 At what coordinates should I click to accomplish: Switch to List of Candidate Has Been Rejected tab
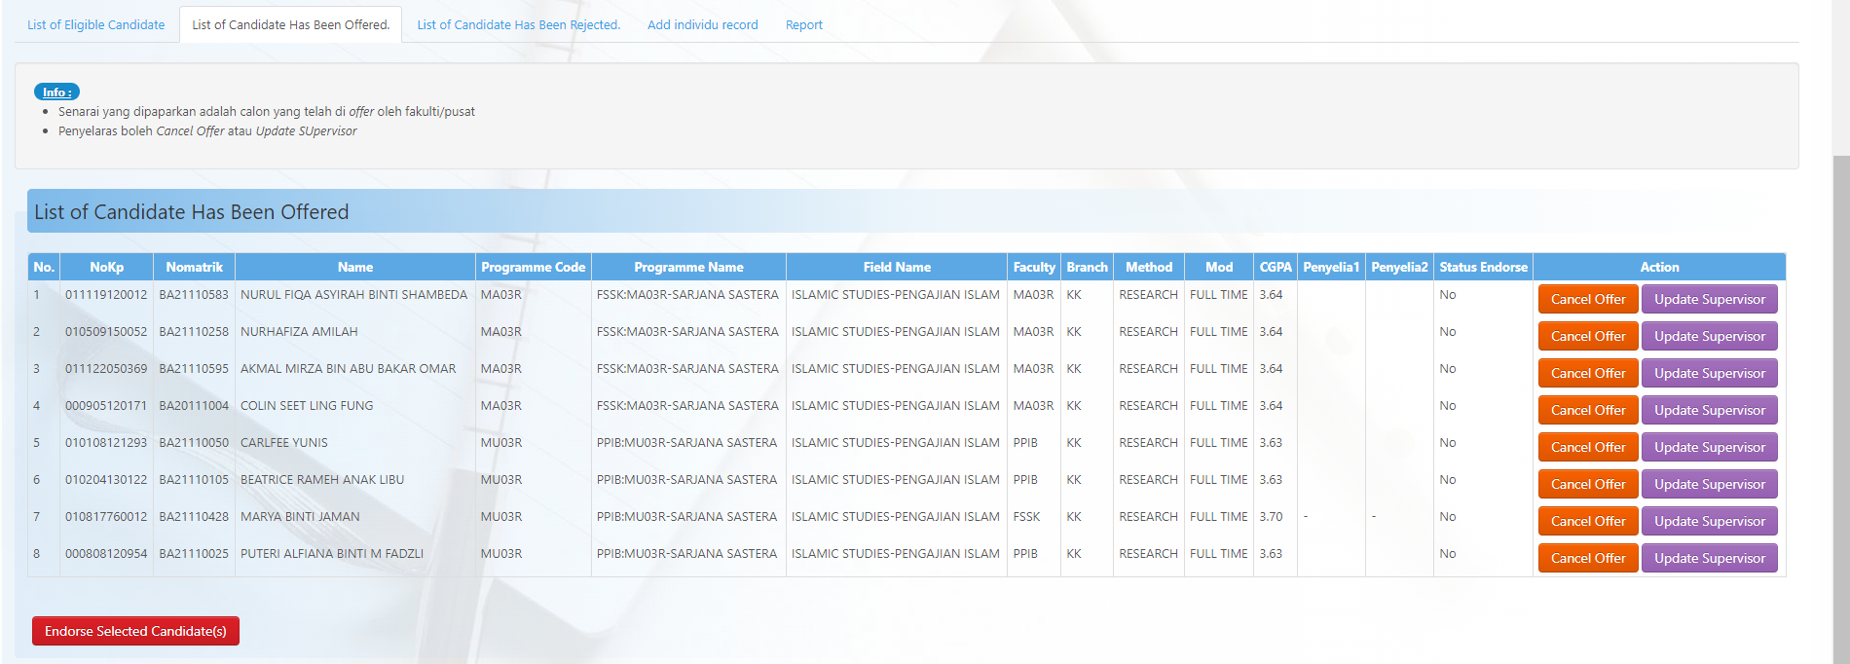pos(518,25)
